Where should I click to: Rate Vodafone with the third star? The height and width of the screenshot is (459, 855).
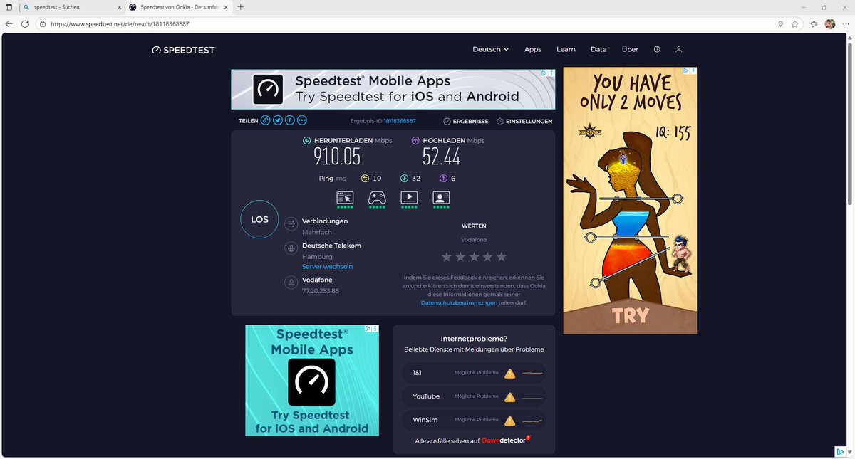coord(474,256)
